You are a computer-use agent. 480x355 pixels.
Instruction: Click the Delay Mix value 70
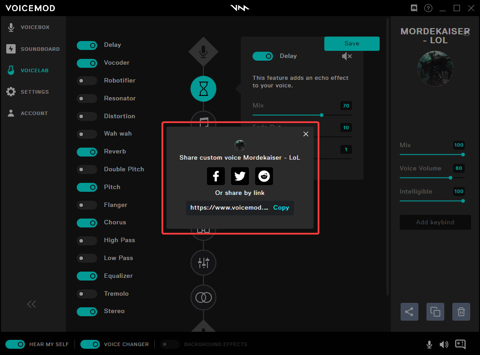[x=346, y=106]
